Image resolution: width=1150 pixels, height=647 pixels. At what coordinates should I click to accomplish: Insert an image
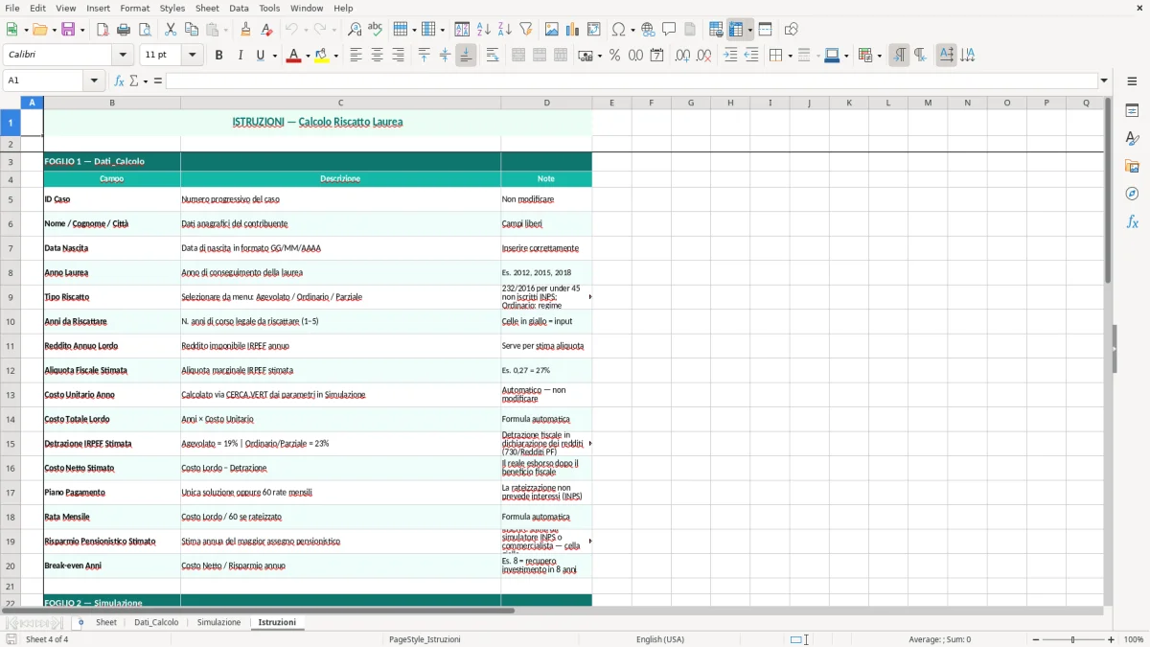[x=553, y=30]
